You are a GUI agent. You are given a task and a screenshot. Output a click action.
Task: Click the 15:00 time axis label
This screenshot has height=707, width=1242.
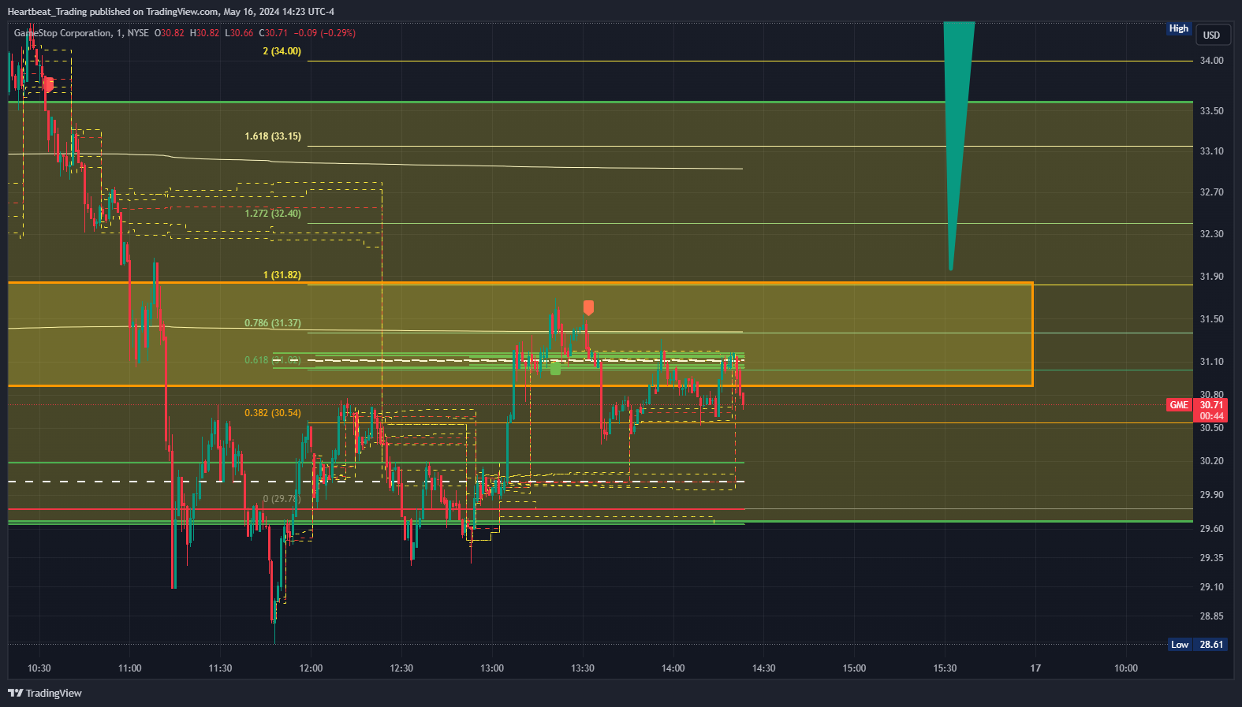(854, 668)
